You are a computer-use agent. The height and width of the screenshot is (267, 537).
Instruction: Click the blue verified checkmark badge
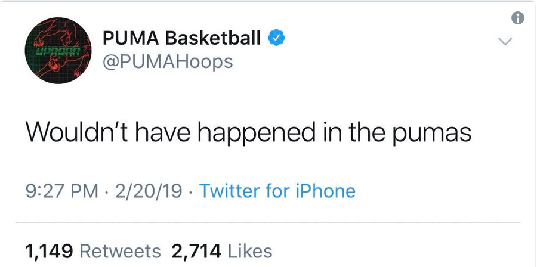pos(274,40)
